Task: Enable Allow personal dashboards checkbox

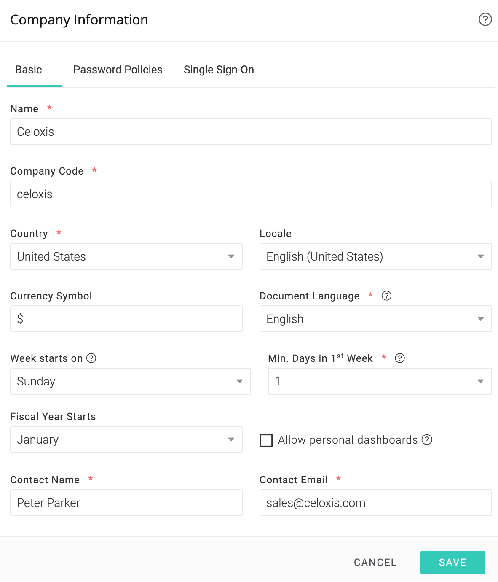Action: click(x=266, y=440)
